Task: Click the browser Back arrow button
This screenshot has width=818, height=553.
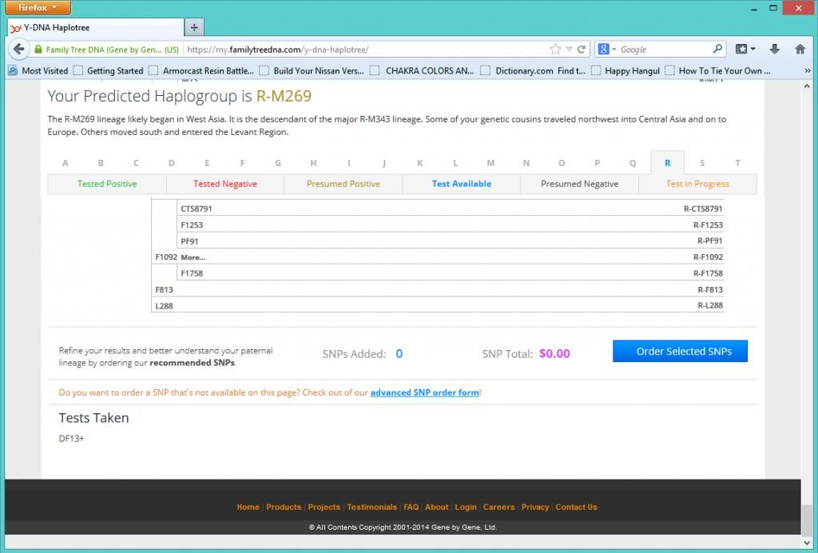Action: (19, 49)
